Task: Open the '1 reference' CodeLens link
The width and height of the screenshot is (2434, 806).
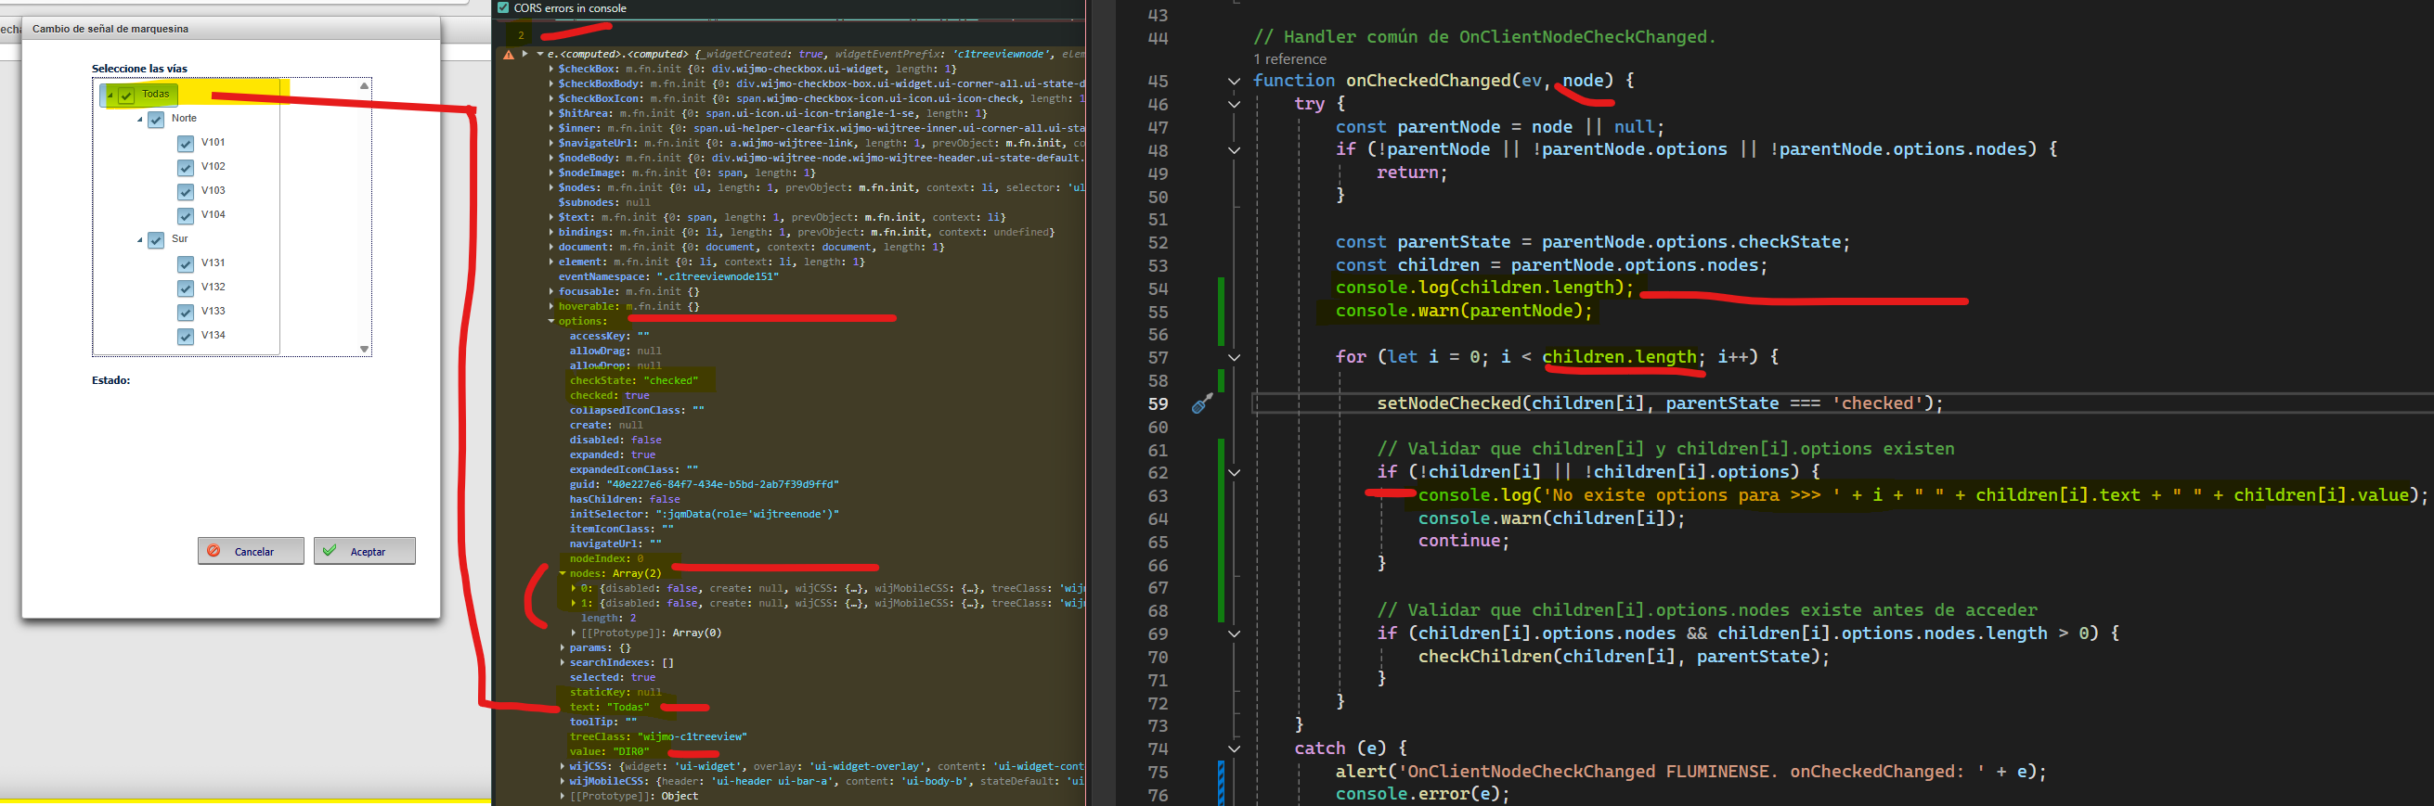Action: point(1288,59)
